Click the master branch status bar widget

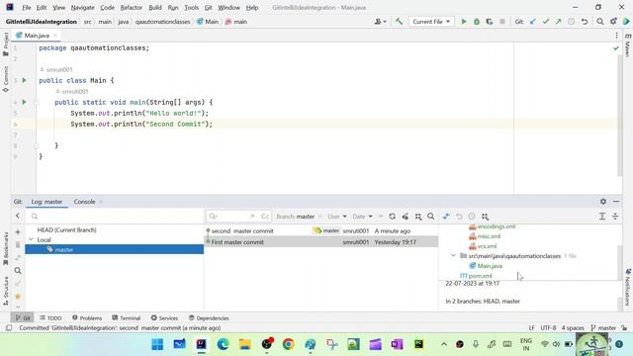[603, 327]
